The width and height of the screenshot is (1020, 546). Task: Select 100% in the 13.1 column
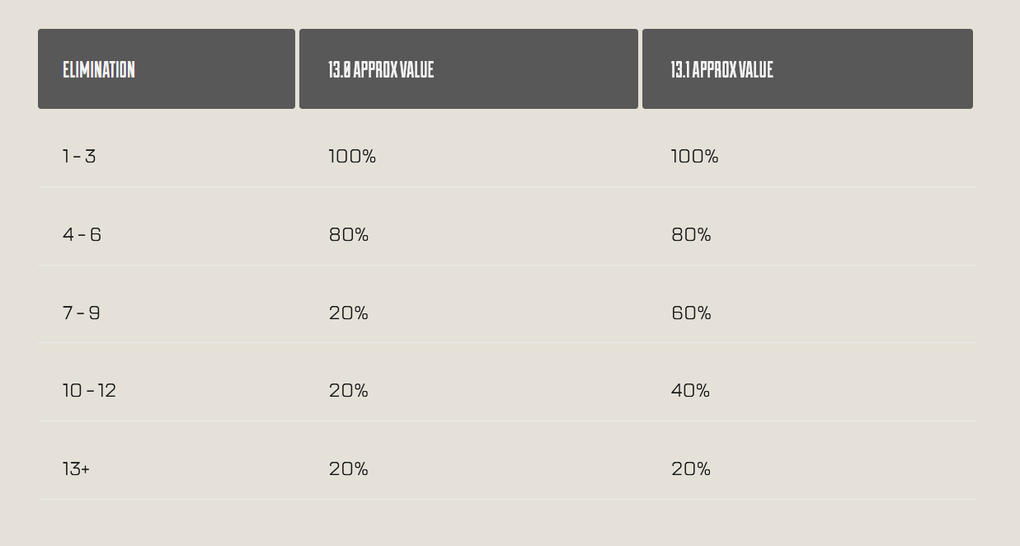point(694,156)
